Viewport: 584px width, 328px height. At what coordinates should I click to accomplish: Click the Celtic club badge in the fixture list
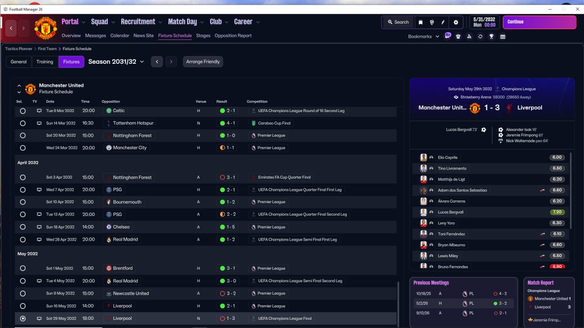tap(109, 111)
